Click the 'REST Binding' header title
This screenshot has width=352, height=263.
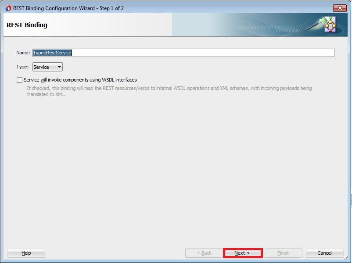pos(27,25)
